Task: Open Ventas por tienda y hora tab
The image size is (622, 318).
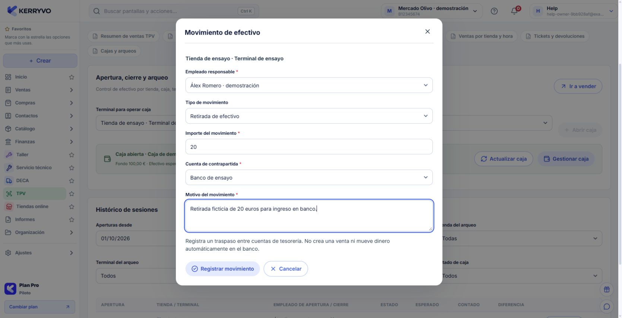Action: click(482, 36)
